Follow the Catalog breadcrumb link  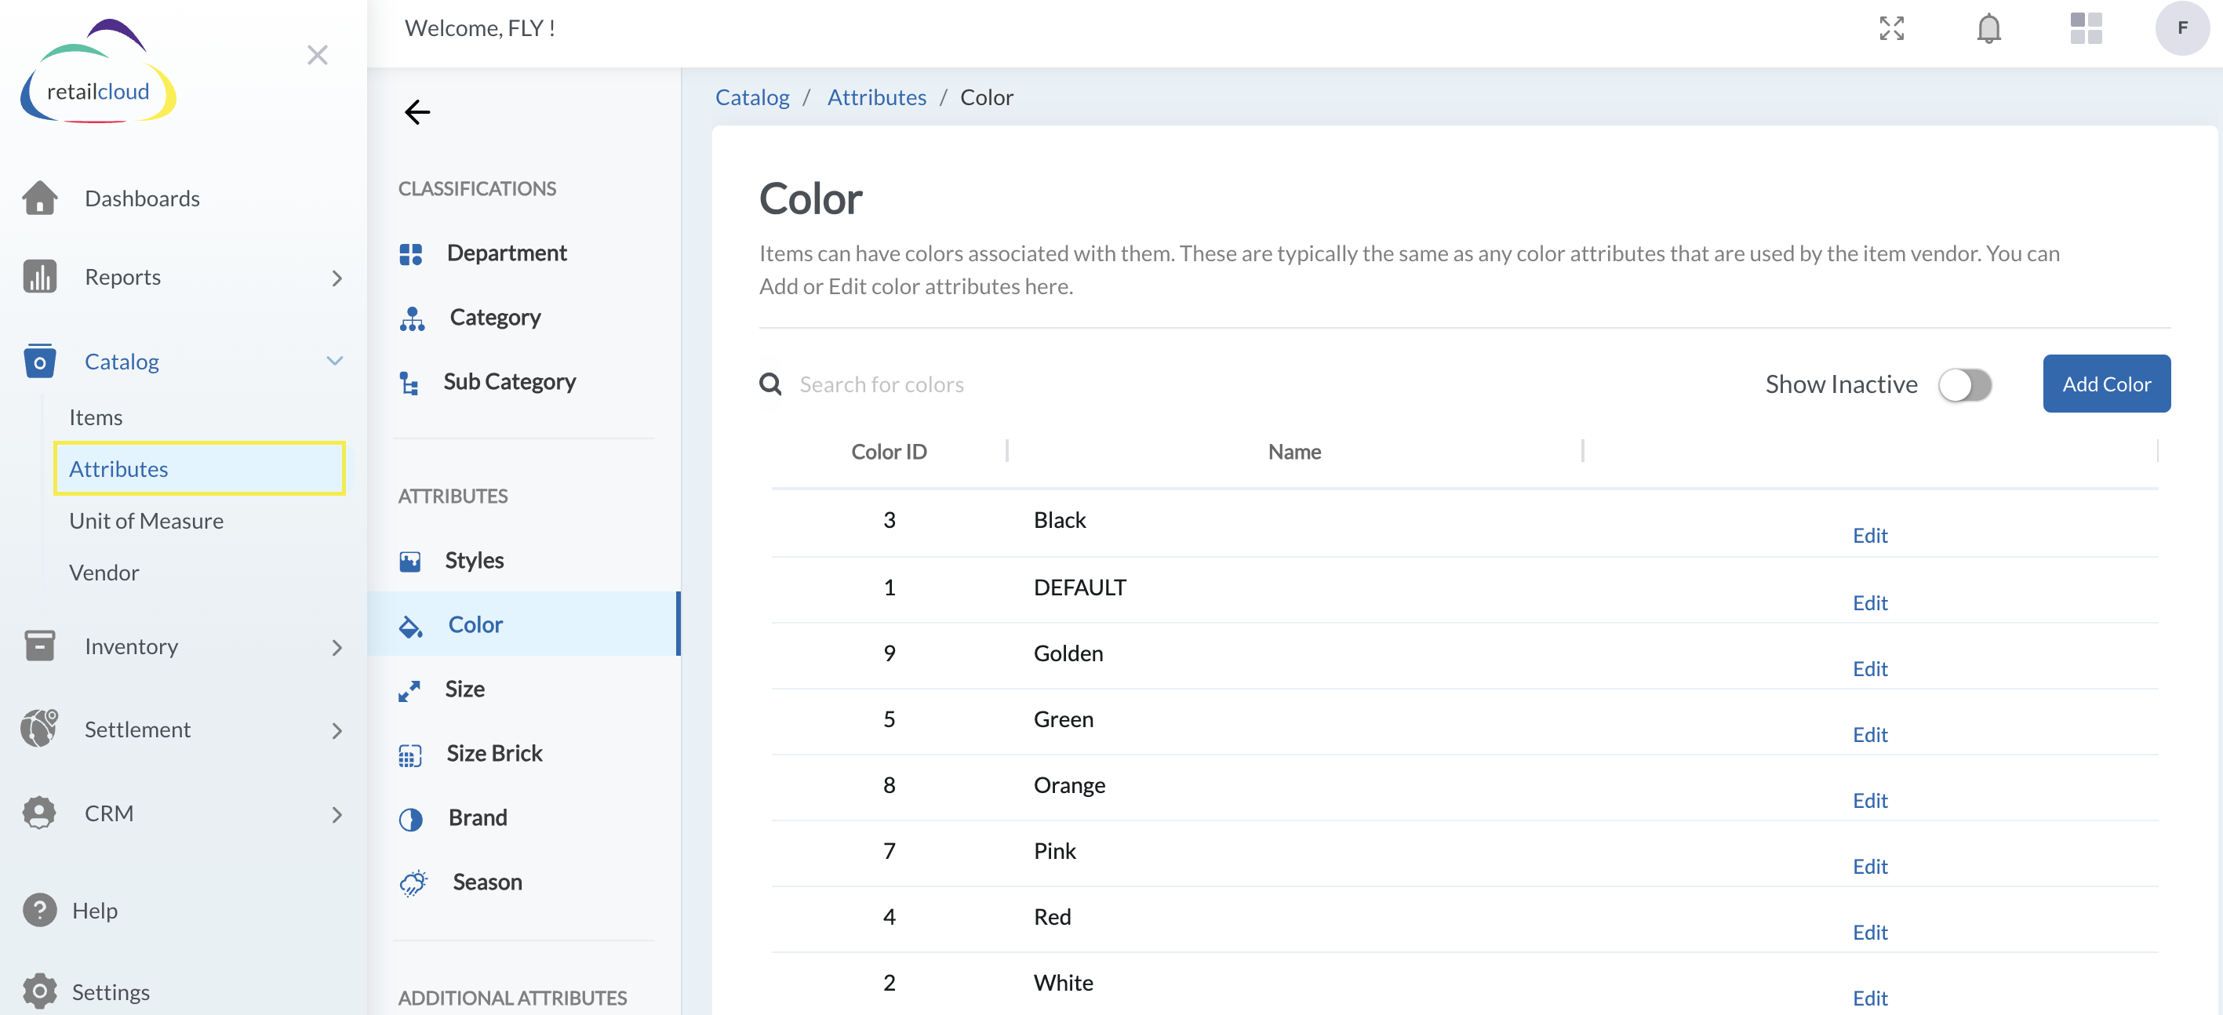coord(751,96)
